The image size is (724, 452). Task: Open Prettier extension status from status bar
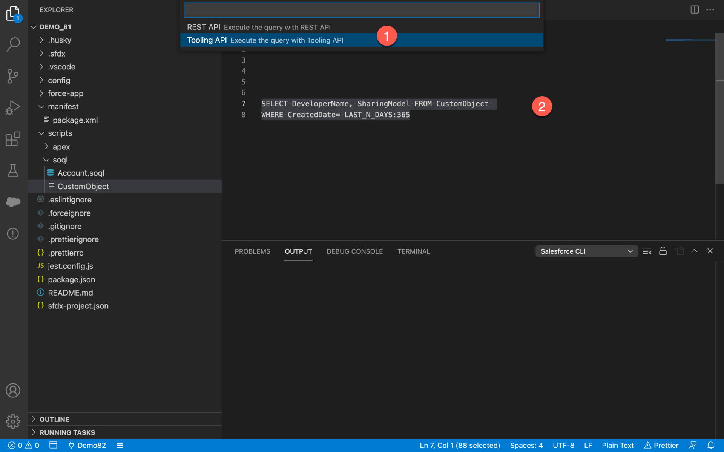coord(661,445)
